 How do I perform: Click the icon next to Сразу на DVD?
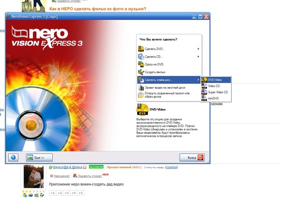141,64
